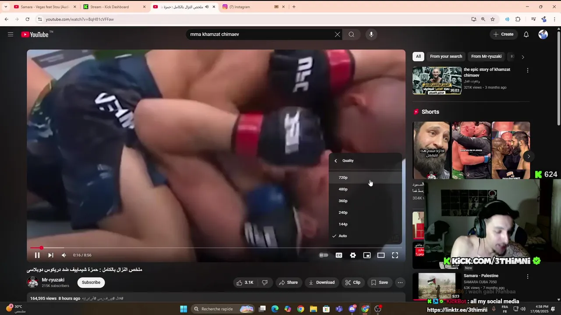Screen dimensions: 561x315
Task: Open the YouTube guide hamburger menu
Action: pos(11,34)
